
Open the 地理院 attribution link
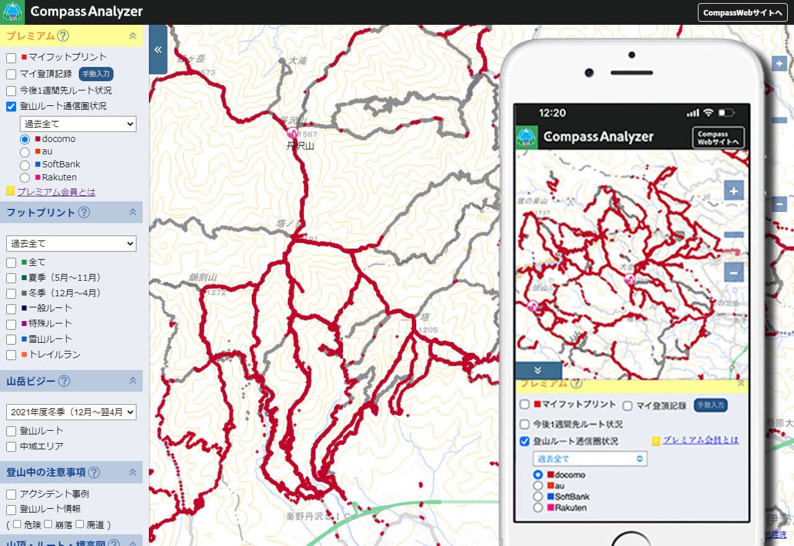coord(775,534)
